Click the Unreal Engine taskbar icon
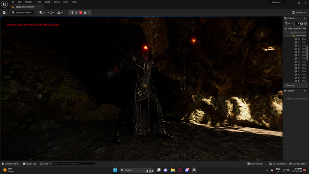 tap(194, 170)
